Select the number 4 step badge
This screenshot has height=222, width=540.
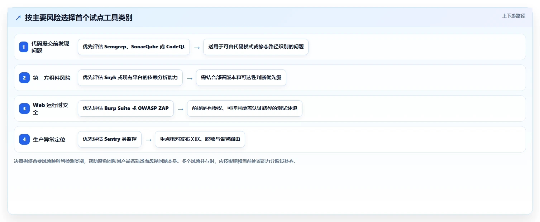tap(24, 139)
